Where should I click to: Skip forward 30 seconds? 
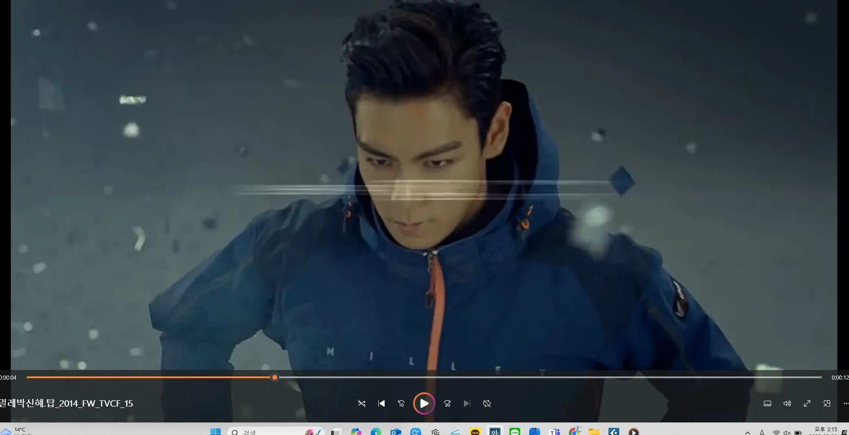coord(447,403)
